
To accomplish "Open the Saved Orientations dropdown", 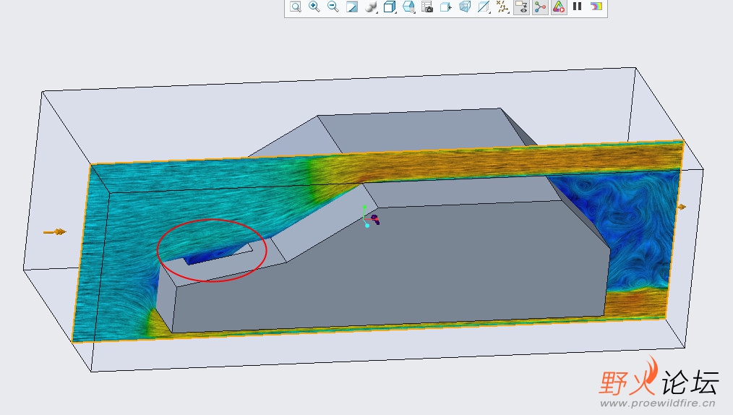I will 408,7.
